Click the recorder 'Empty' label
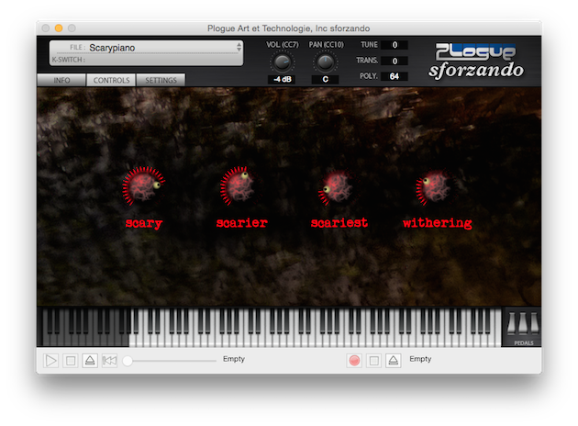 pyautogui.click(x=420, y=359)
